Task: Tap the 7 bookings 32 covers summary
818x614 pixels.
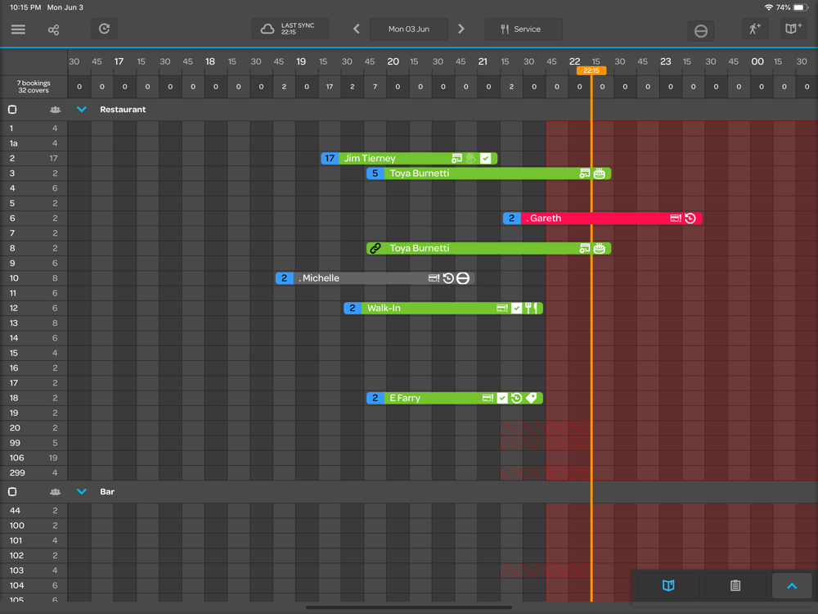Action: point(34,87)
